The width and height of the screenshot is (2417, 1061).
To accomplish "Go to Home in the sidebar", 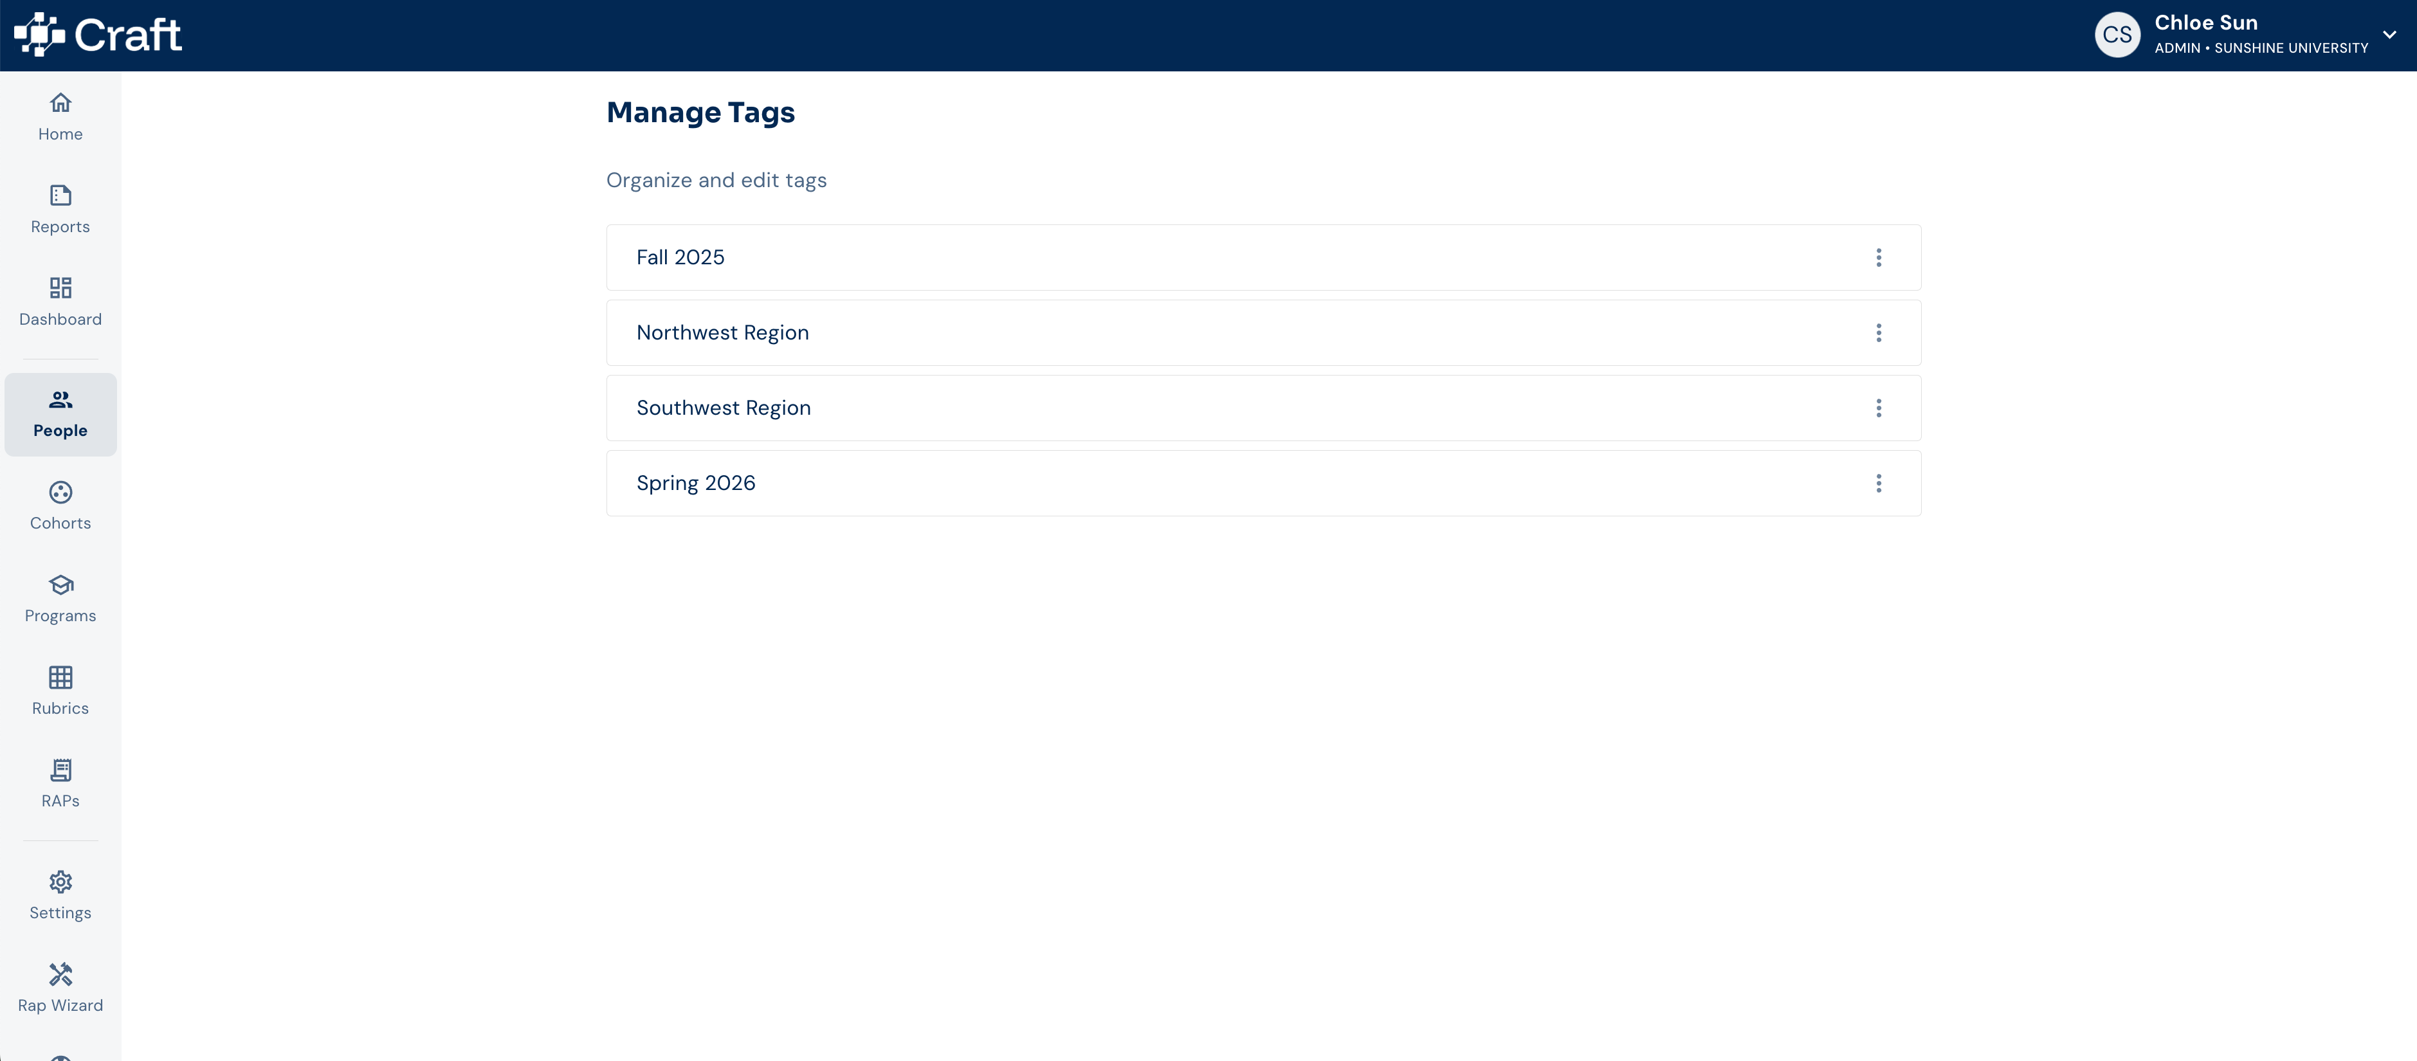I will (60, 117).
